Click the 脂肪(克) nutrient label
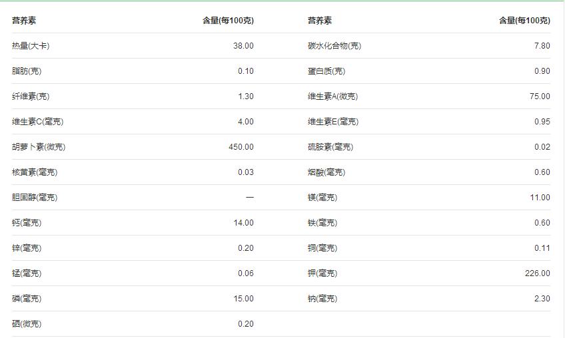 [x=27, y=71]
